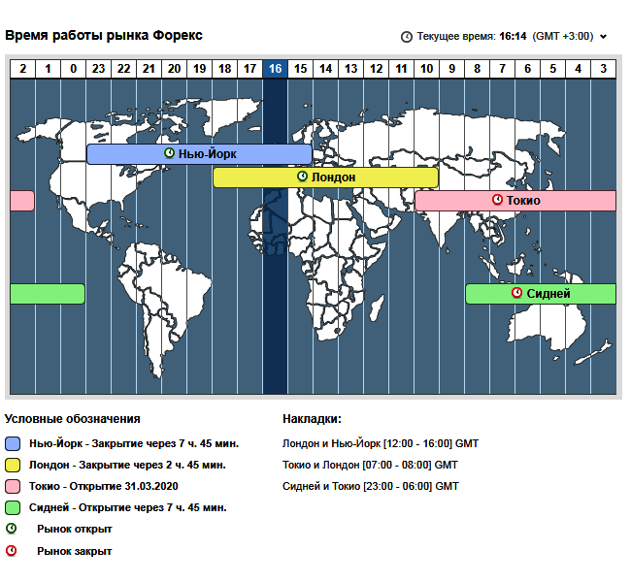Viewport: 631px width, 582px height.
Task: Click the green Сидней legend color box
Action: [13, 507]
